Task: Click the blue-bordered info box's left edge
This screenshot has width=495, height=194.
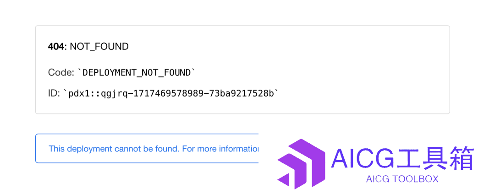Action: pyautogui.click(x=36, y=148)
